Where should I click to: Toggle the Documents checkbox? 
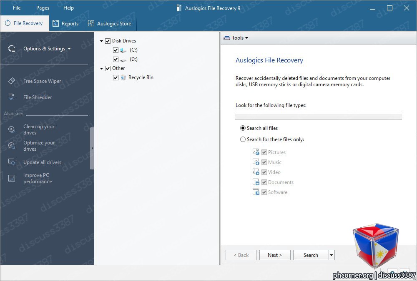264,182
